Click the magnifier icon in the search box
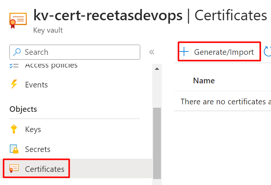Screen dimensions: 271x185 click(17, 52)
